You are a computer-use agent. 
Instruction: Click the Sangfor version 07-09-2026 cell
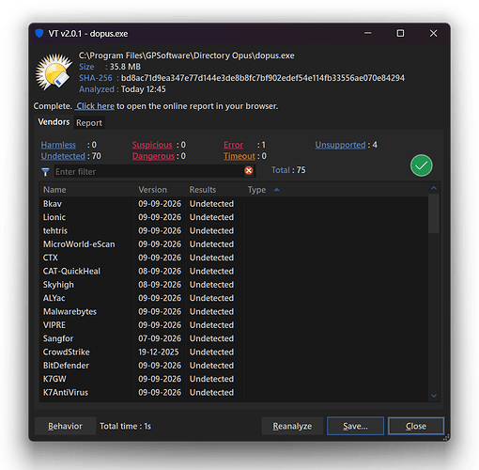click(x=160, y=338)
